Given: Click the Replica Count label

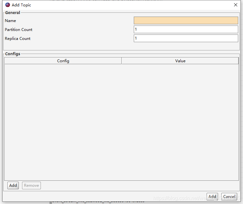Looking at the screenshot, I should [x=18, y=39].
